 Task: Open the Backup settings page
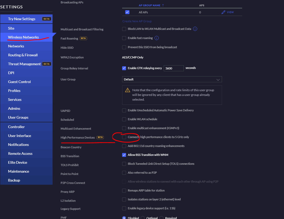tap(14, 180)
